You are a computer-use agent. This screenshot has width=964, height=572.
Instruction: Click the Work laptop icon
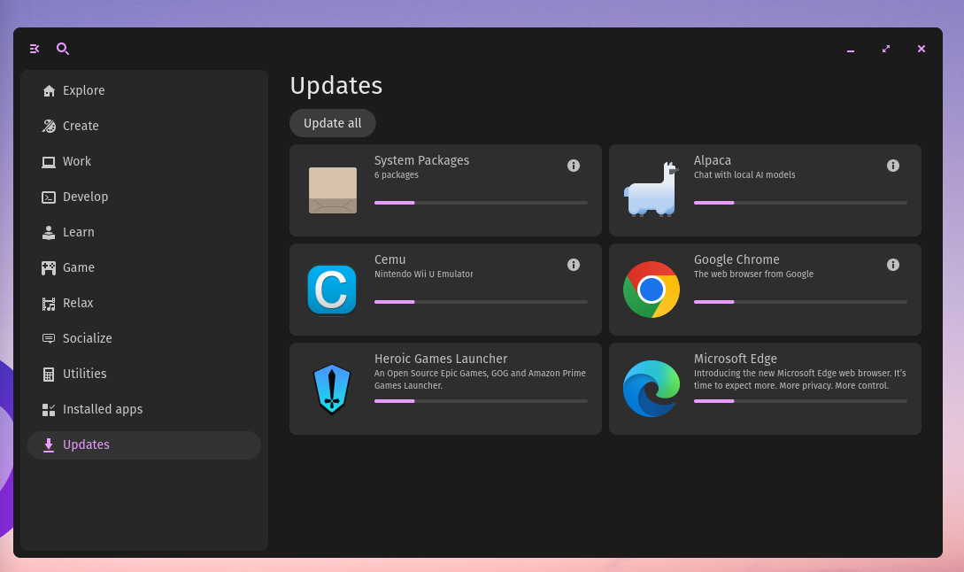point(49,162)
